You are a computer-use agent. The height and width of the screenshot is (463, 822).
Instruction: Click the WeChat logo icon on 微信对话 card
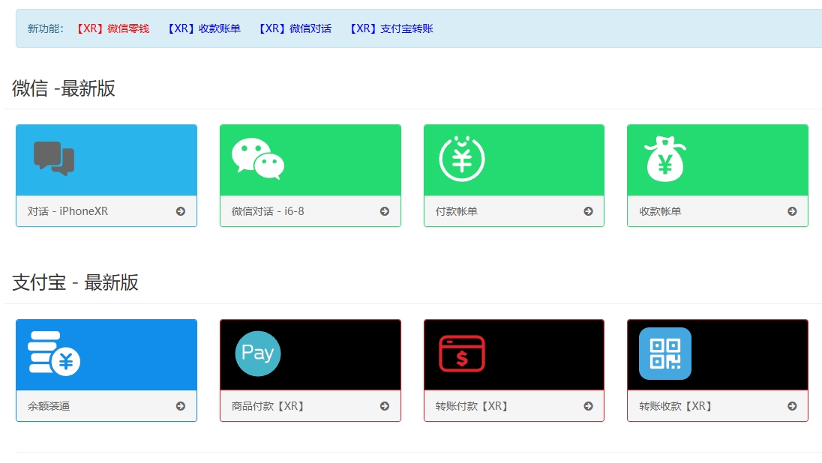click(x=258, y=159)
